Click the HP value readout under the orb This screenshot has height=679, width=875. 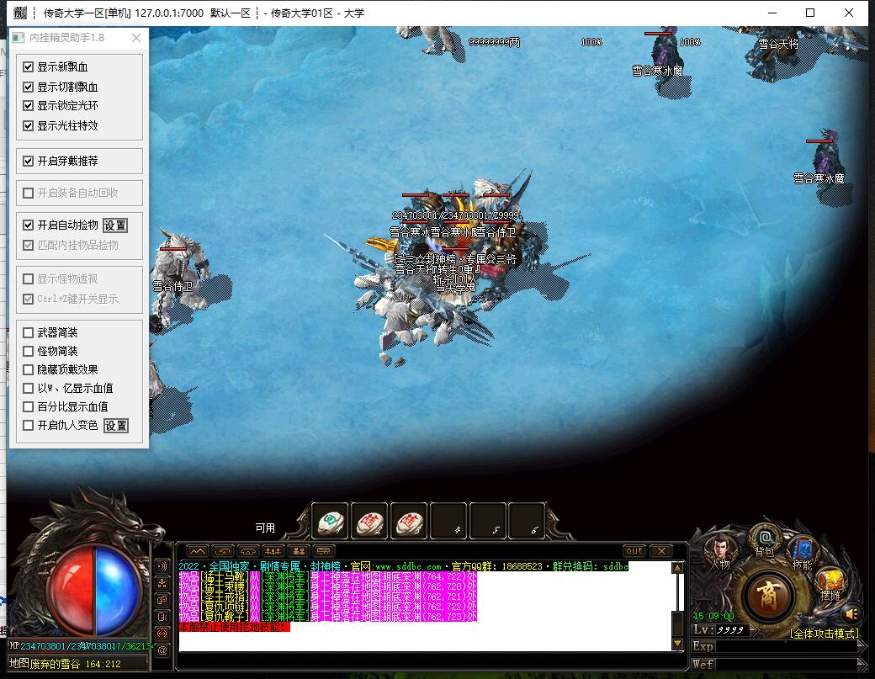coord(81,646)
